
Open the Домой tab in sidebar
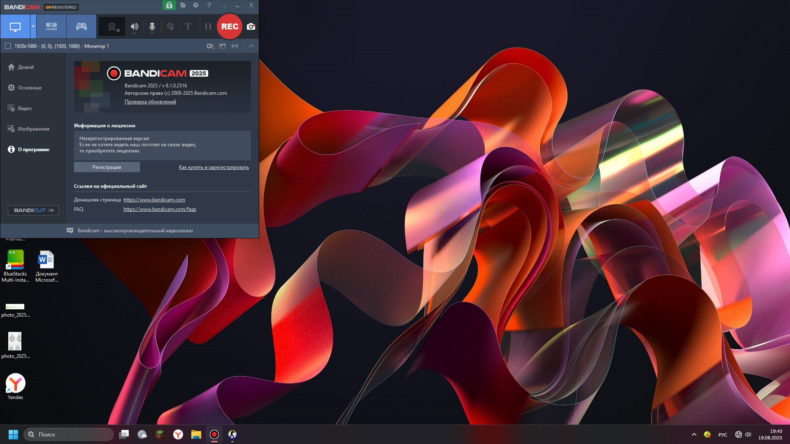coord(21,67)
